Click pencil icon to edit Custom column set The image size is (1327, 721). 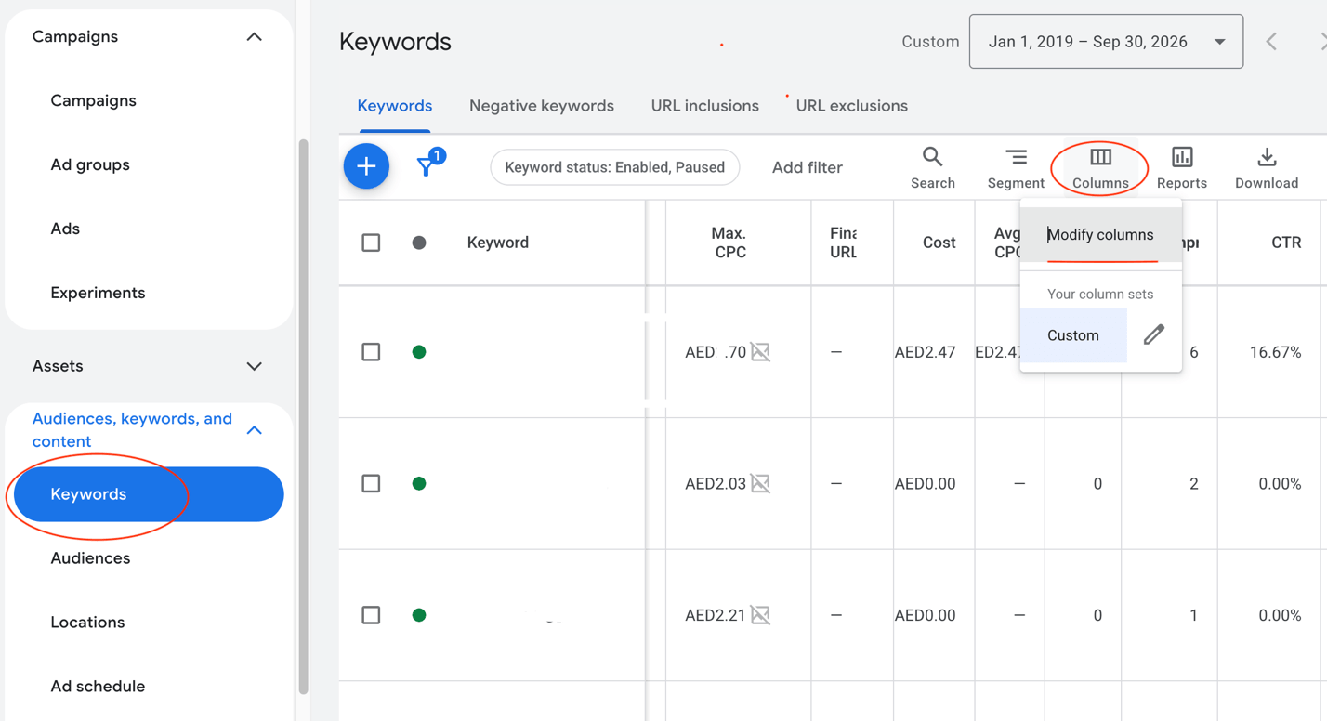coord(1154,334)
